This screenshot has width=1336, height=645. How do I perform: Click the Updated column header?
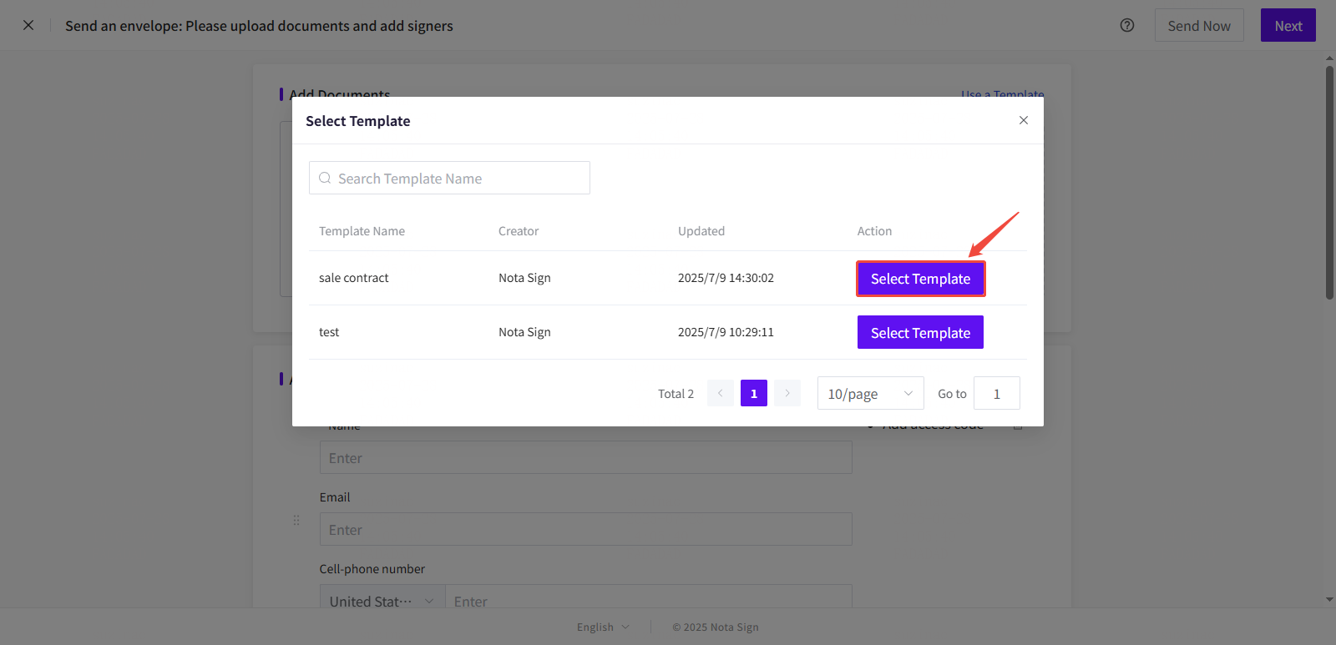coord(701,231)
